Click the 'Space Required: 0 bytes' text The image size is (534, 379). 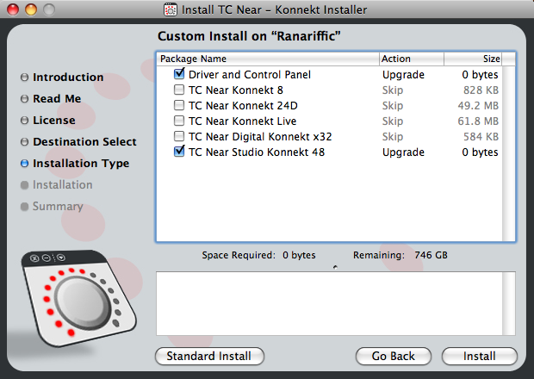tap(259, 255)
